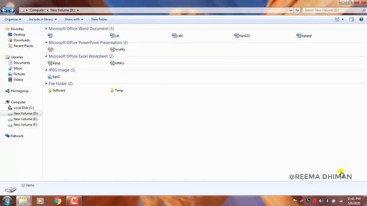
Task: Select the cat Word document
Action: (x=115, y=35)
